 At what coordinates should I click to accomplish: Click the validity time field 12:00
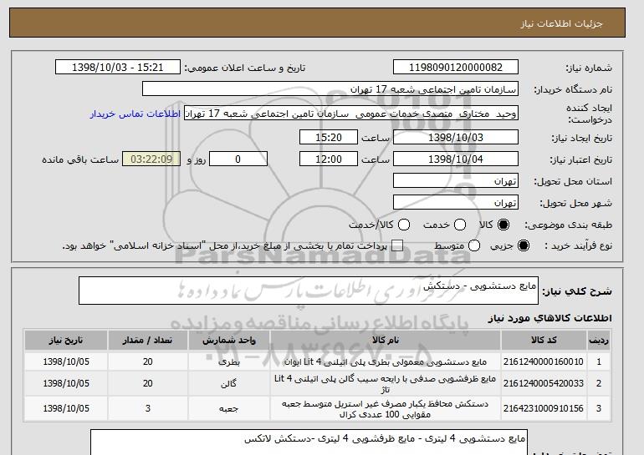329,159
